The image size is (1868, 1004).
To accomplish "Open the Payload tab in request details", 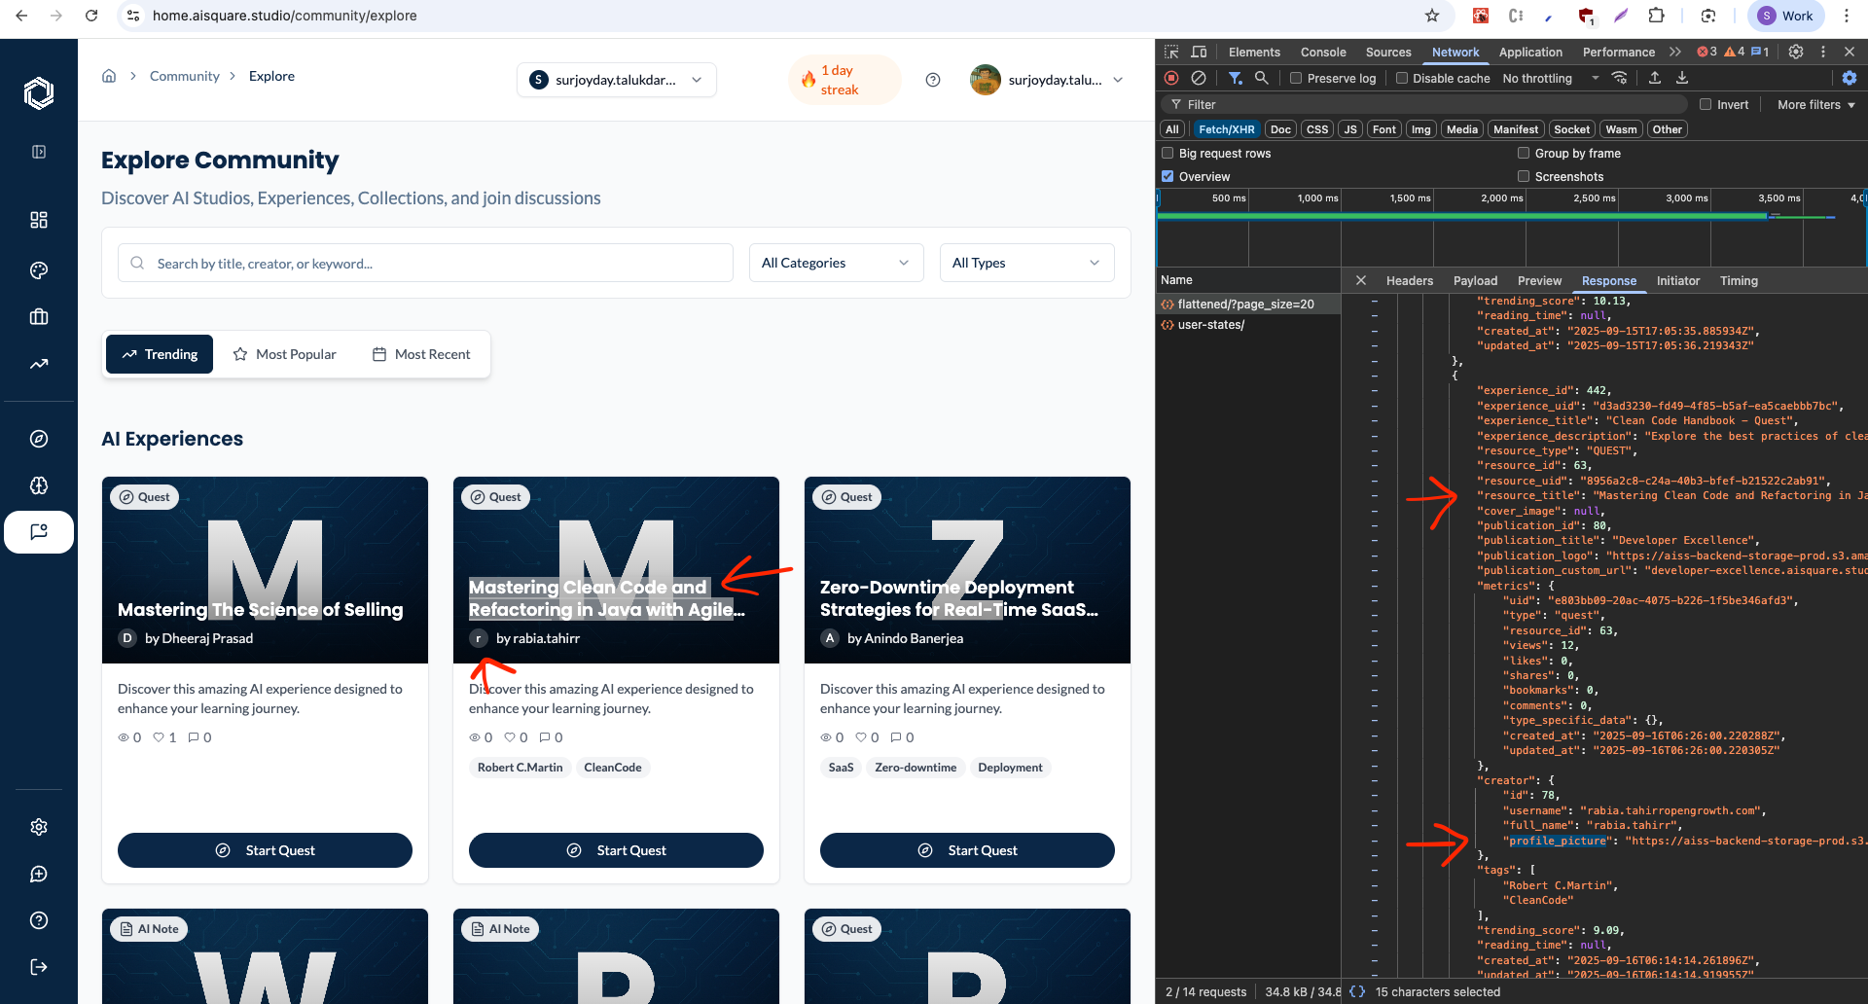I will click(x=1475, y=280).
